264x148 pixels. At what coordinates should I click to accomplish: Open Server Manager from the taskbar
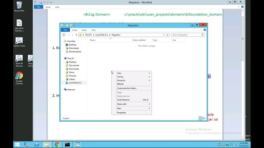(x=26, y=144)
